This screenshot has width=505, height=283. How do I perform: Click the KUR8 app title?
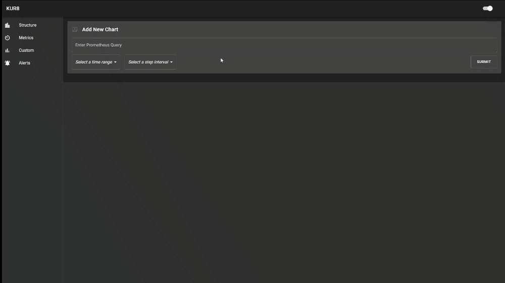tap(13, 9)
